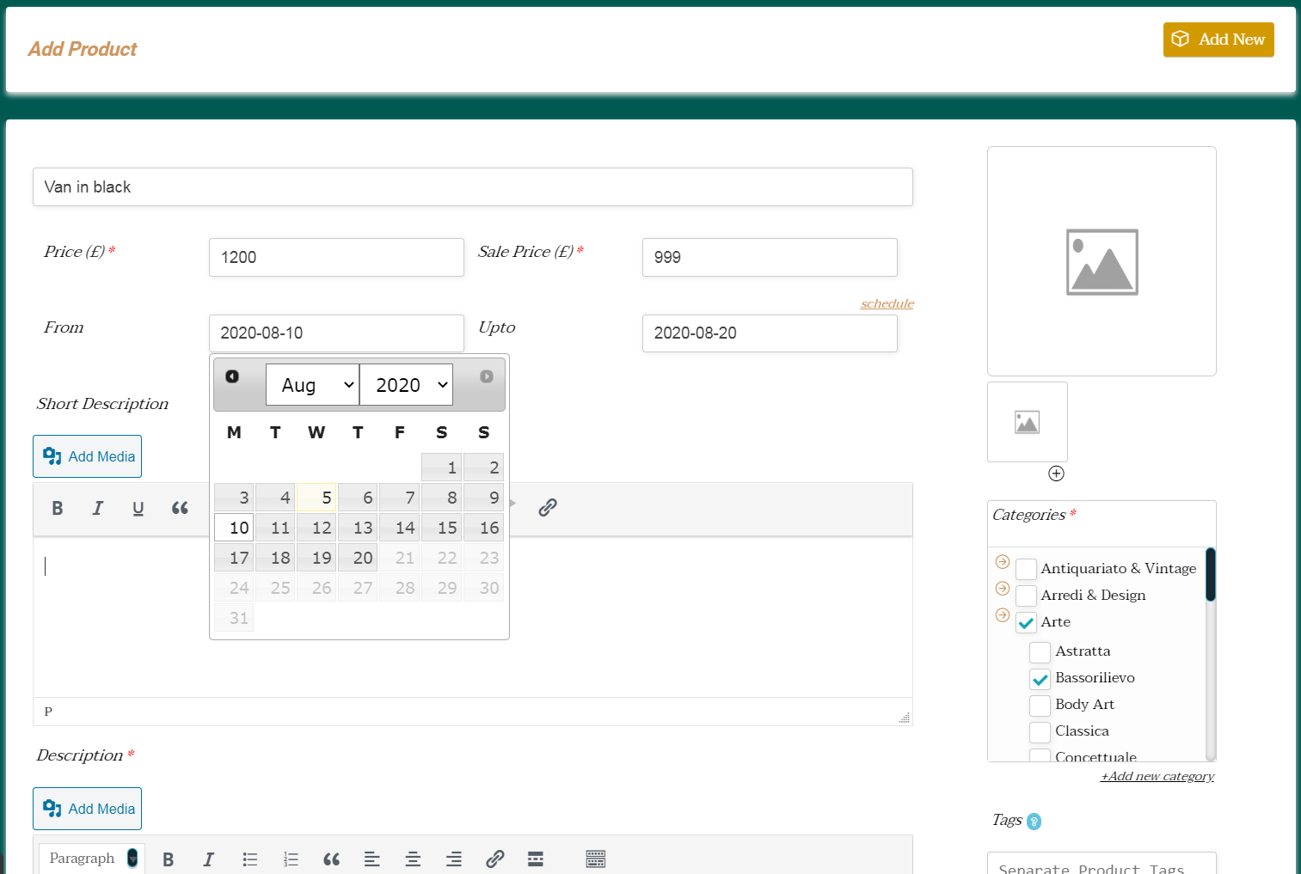This screenshot has height=874, width=1301.
Task: Click the Add New button
Action: click(1218, 40)
